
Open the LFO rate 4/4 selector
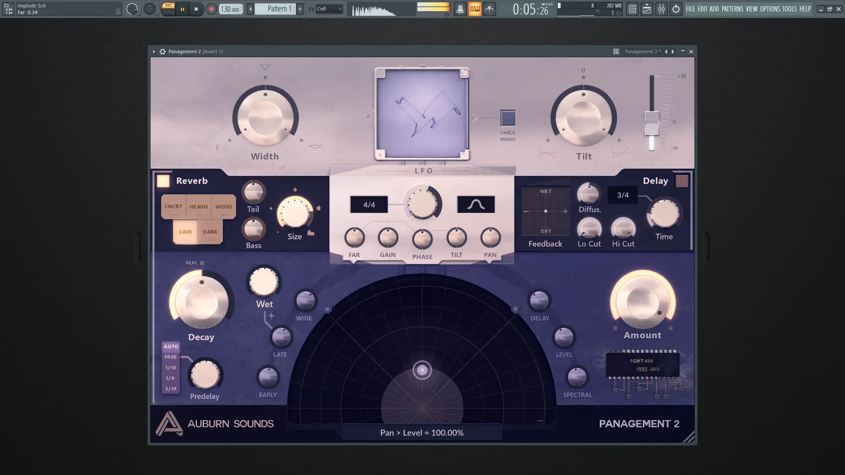point(369,205)
